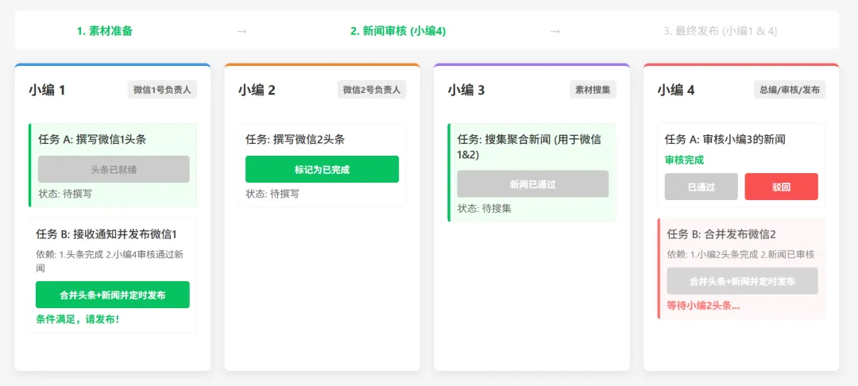This screenshot has height=386, width=858.
Task: Click the green 标记为已完成 button
Action: pyautogui.click(x=322, y=169)
